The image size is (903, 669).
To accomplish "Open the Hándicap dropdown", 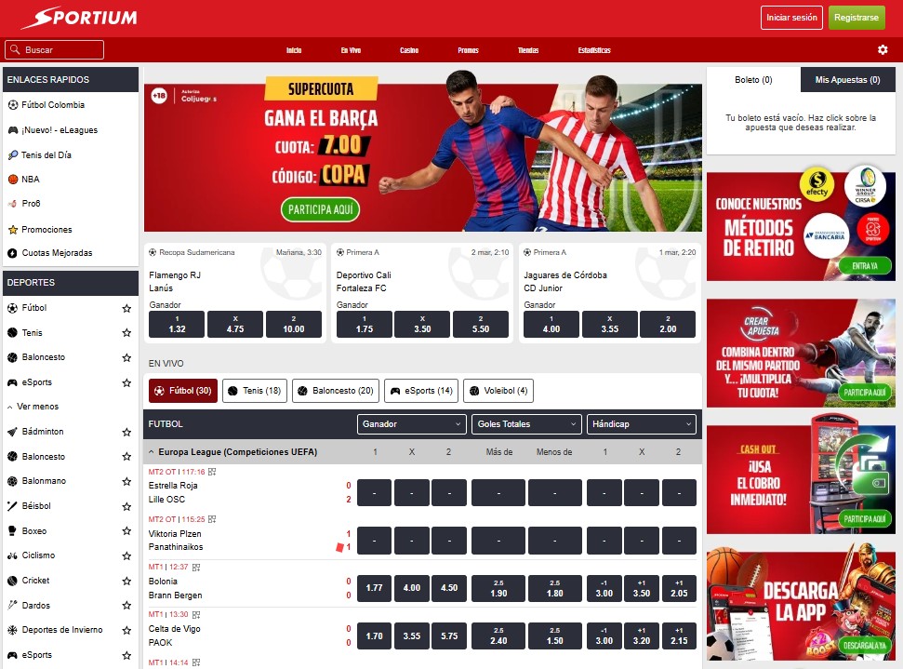I will [641, 424].
